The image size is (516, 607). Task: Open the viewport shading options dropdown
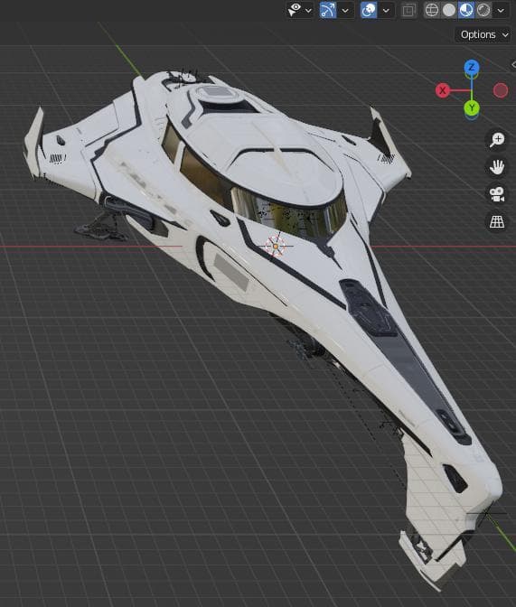coord(501,11)
